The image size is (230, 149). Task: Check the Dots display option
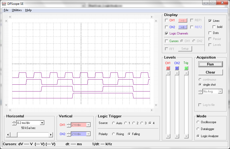210,33
